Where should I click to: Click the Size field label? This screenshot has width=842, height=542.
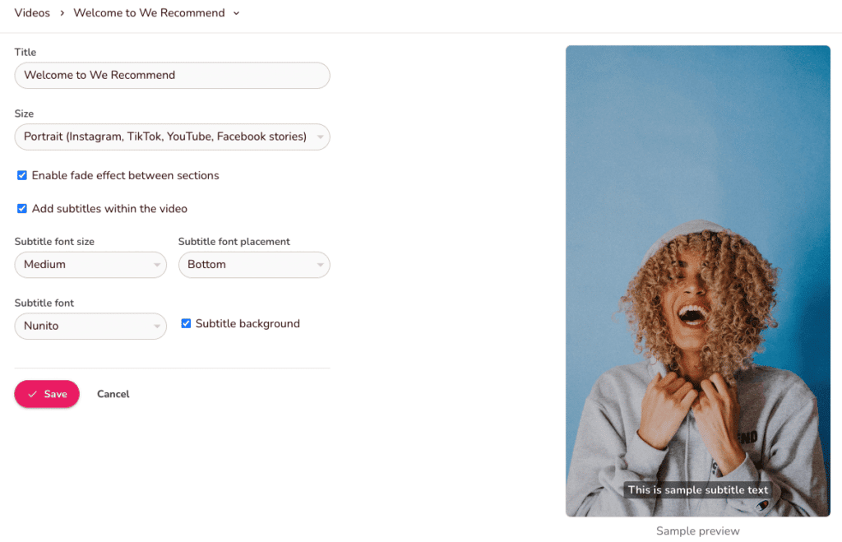point(24,113)
